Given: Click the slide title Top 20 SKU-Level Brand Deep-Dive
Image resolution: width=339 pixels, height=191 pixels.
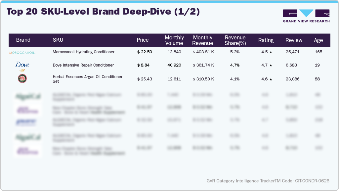Looking at the screenshot, I should [103, 12].
